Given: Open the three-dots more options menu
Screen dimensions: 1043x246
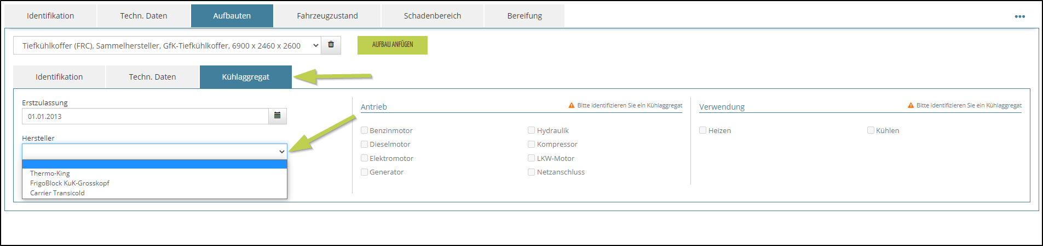Looking at the screenshot, I should [x=1019, y=16].
